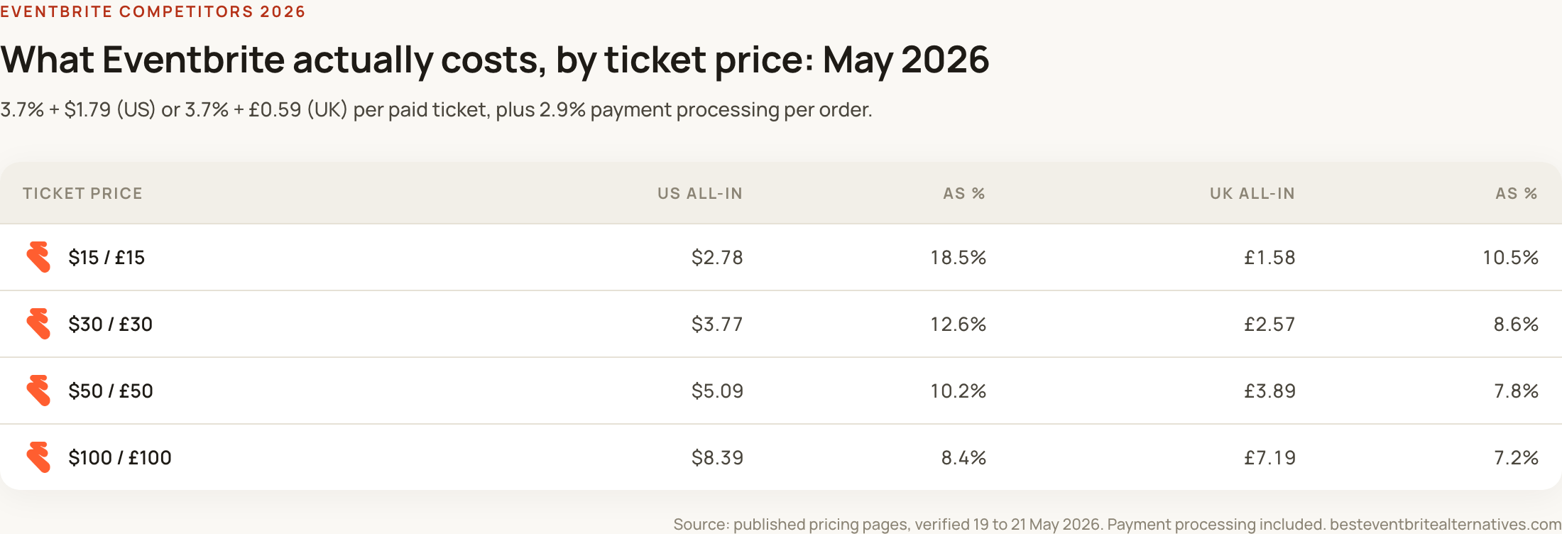This screenshot has height=534, width=1562.
Task: Click the $50 / £50 row label
Action: tap(111, 391)
